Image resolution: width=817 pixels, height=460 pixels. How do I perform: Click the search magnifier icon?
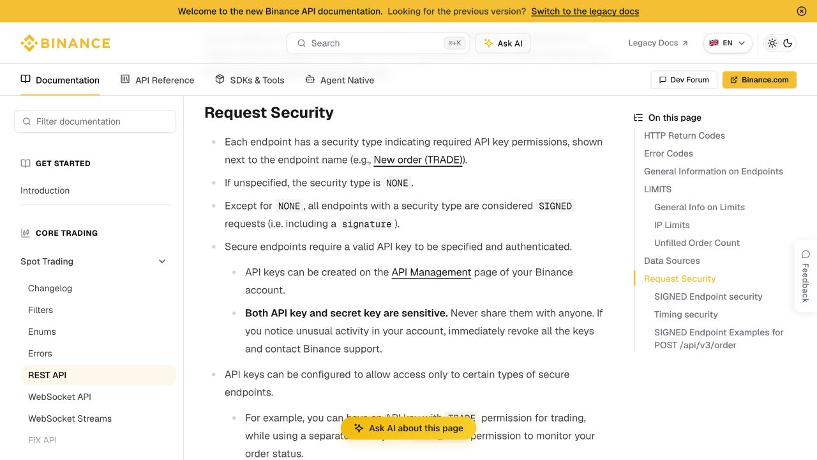pyautogui.click(x=302, y=43)
